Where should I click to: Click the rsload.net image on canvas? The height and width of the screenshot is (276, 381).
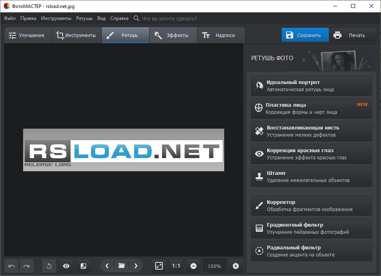click(x=123, y=150)
